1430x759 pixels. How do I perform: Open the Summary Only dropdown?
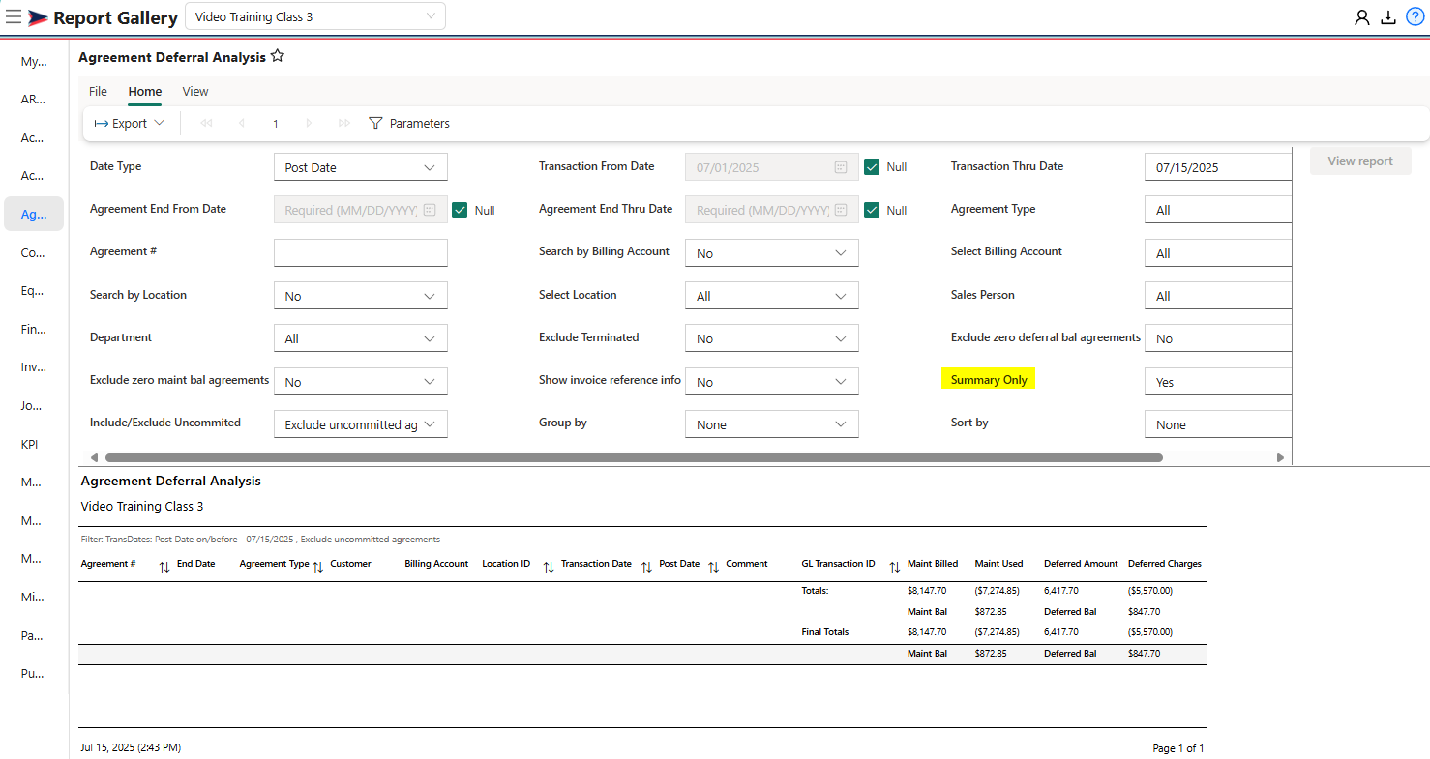[1218, 382]
